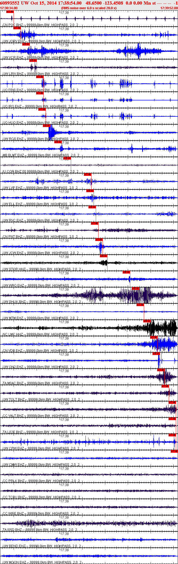The image size is (178, 564).
Task: Select the end time 17:39:52.00 label
Action: pyautogui.click(x=169, y=8)
